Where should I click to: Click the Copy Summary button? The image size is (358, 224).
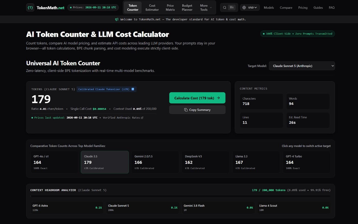click(197, 110)
